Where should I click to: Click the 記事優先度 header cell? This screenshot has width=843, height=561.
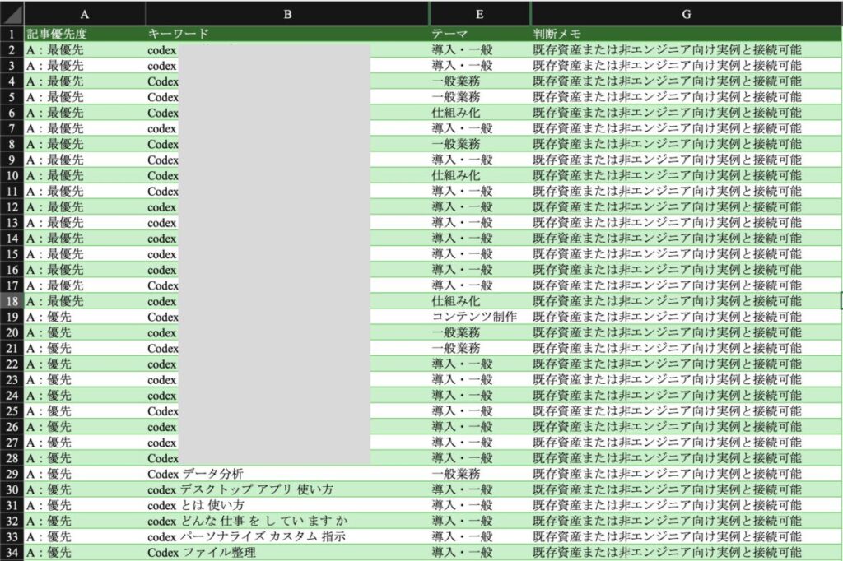[x=85, y=35]
